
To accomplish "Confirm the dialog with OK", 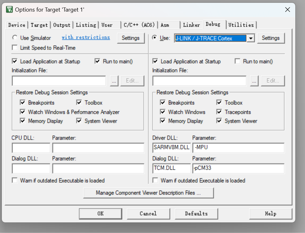I will tap(101, 214).
